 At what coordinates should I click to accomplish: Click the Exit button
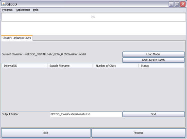tap(46, 133)
